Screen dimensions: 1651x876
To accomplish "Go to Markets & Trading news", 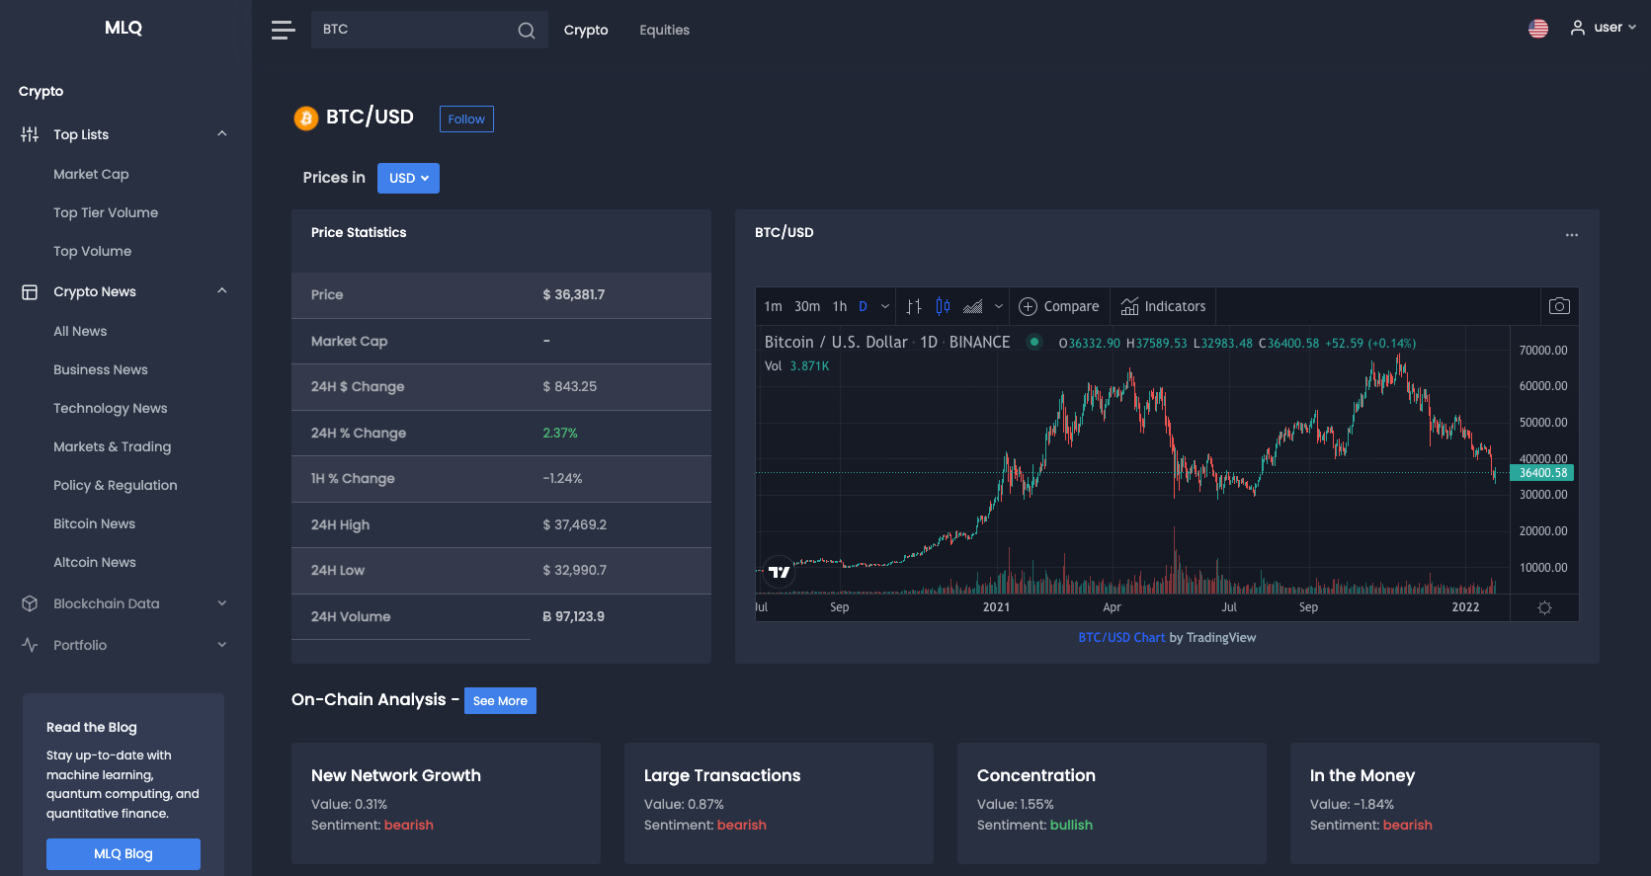I will click(x=113, y=446).
